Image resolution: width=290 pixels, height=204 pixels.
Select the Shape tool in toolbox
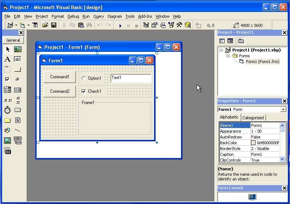point(7,130)
